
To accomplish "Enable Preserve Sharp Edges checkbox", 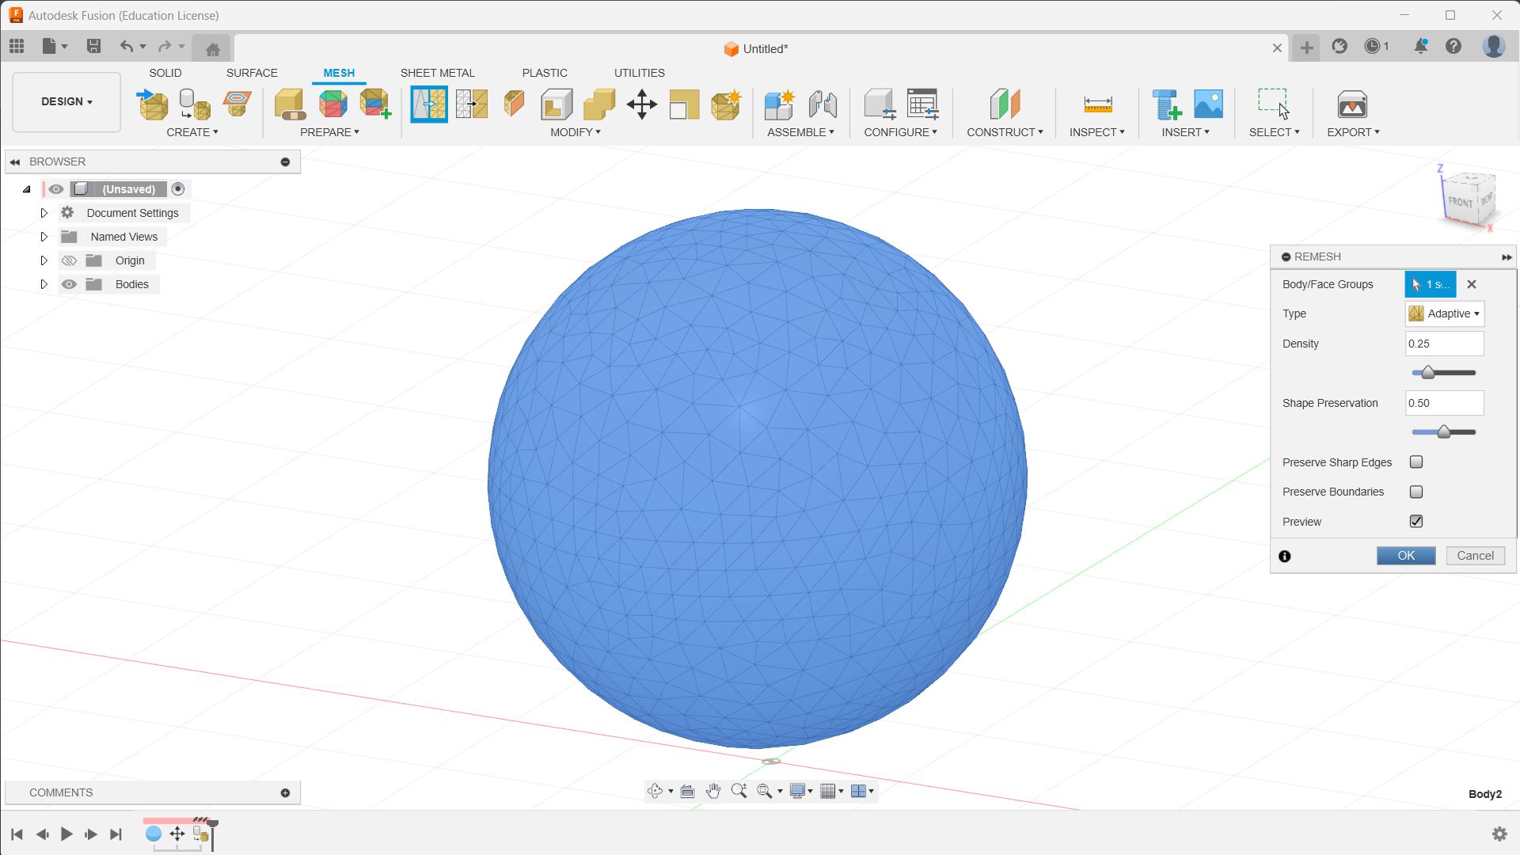I will [x=1416, y=462].
